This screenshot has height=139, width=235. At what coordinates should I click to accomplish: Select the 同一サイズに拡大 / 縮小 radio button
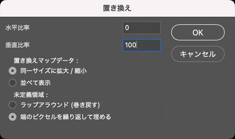pyautogui.click(x=13, y=71)
